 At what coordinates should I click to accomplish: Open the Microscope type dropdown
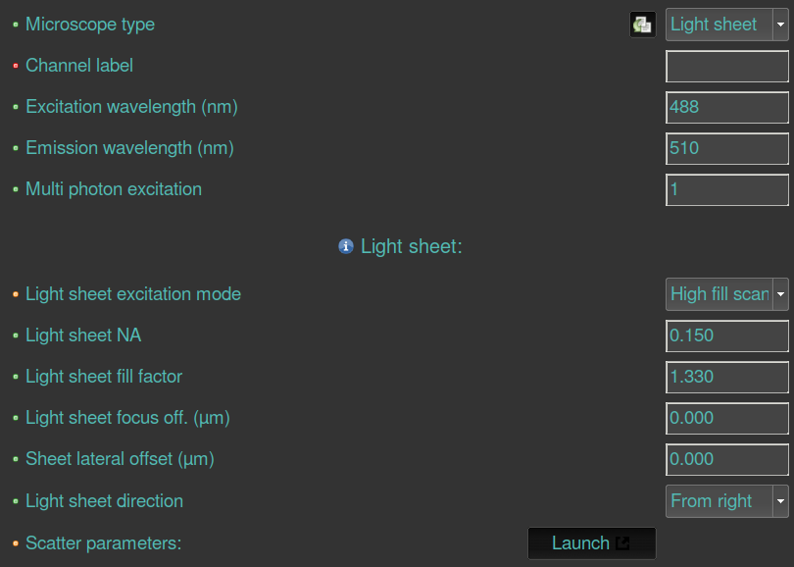726,25
